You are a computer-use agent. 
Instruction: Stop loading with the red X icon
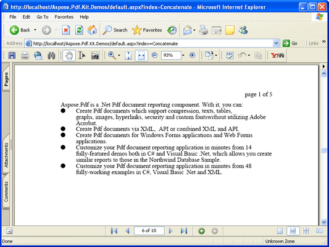coord(65,30)
